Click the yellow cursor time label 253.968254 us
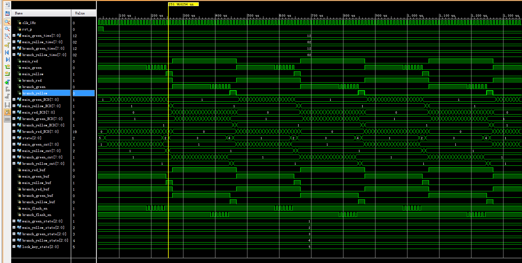 coord(183,4)
